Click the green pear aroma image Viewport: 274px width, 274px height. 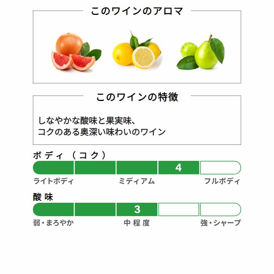200,52
